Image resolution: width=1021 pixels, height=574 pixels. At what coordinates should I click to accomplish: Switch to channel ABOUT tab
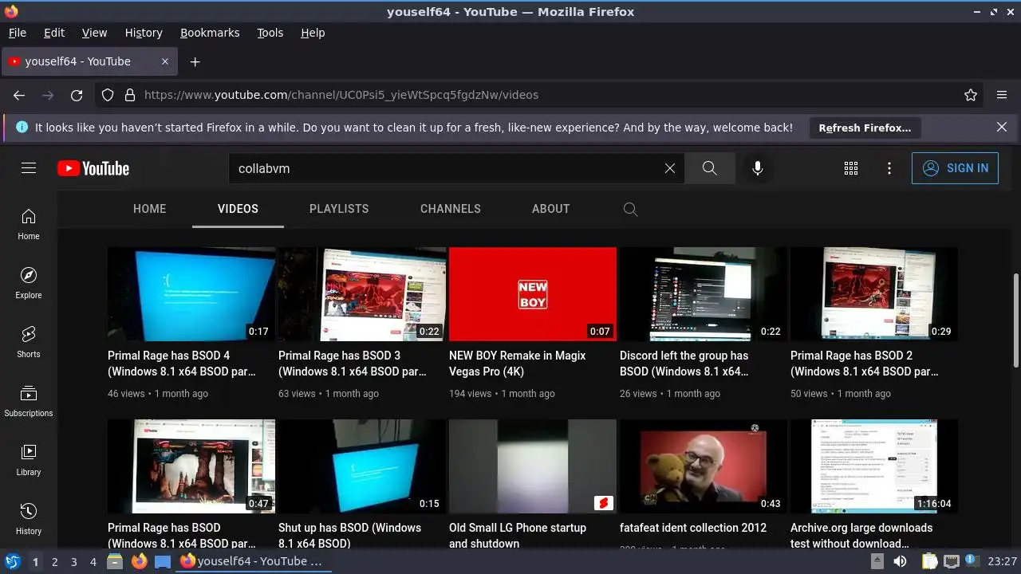(x=550, y=209)
